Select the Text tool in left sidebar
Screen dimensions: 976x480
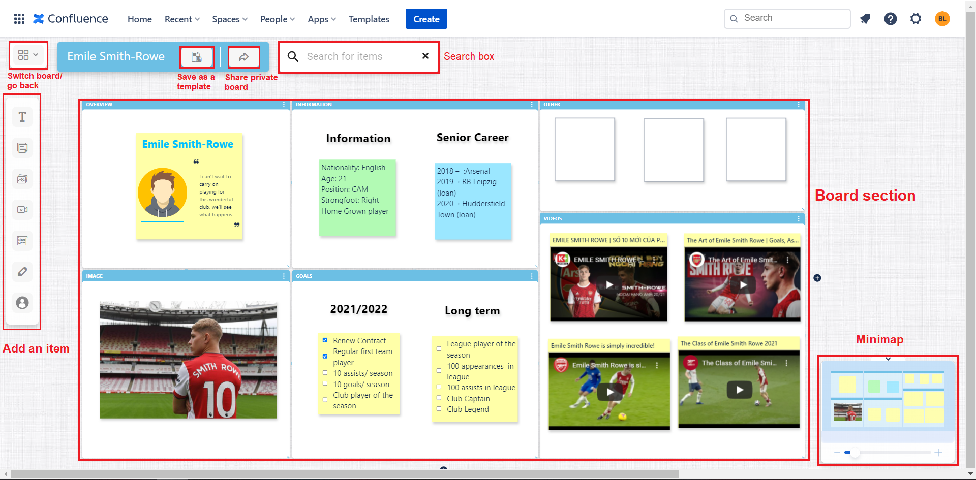(x=22, y=117)
